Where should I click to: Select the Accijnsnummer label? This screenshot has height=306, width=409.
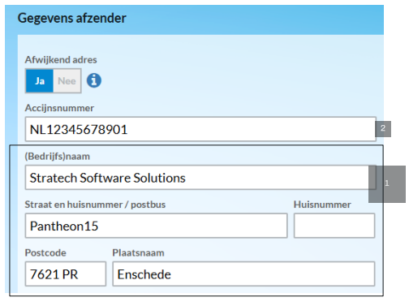tap(59, 108)
